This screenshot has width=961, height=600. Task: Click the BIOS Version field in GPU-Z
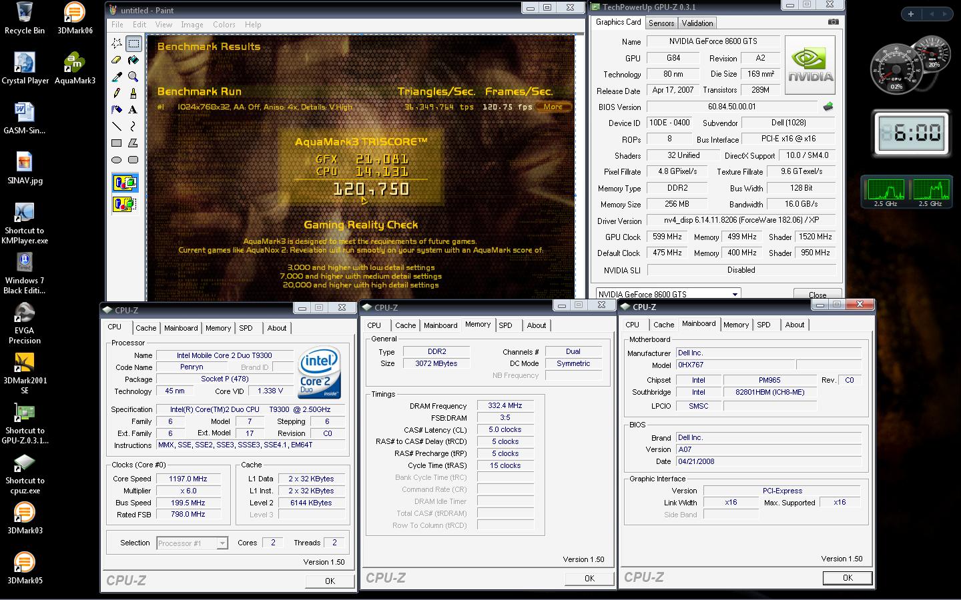[x=732, y=107]
